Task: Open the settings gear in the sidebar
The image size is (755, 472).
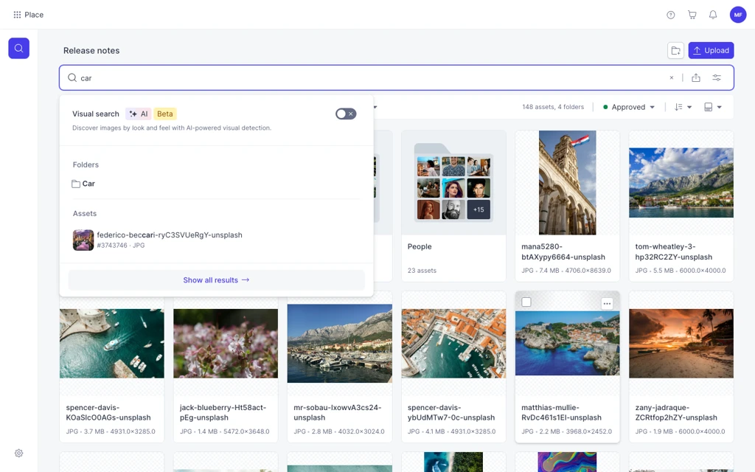Action: pyautogui.click(x=18, y=454)
